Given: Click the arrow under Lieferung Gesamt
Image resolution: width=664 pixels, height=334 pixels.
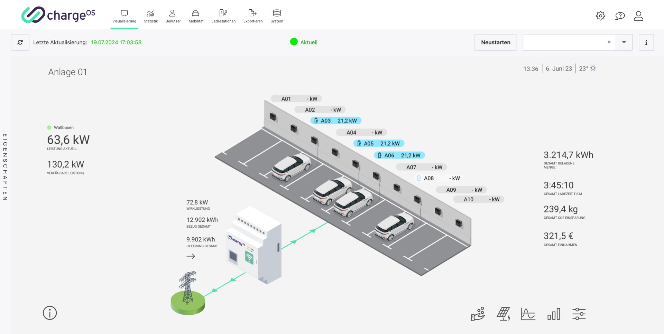Looking at the screenshot, I should click(x=191, y=256).
